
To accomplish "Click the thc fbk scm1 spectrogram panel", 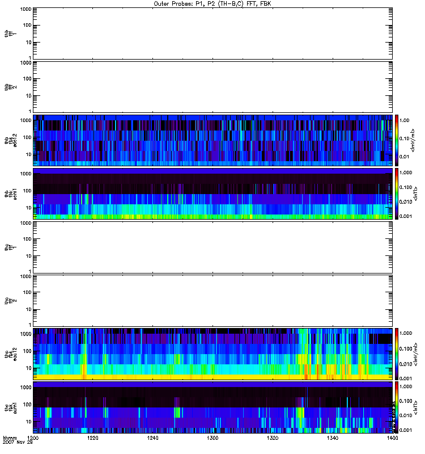I will [212, 407].
